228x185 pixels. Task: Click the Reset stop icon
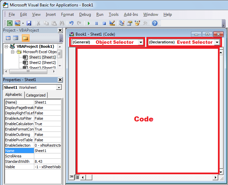pyautogui.click(x=104, y=23)
